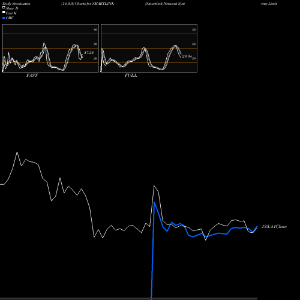Click the 133.41 Close price label
The image size is (300, 300).
274,226
